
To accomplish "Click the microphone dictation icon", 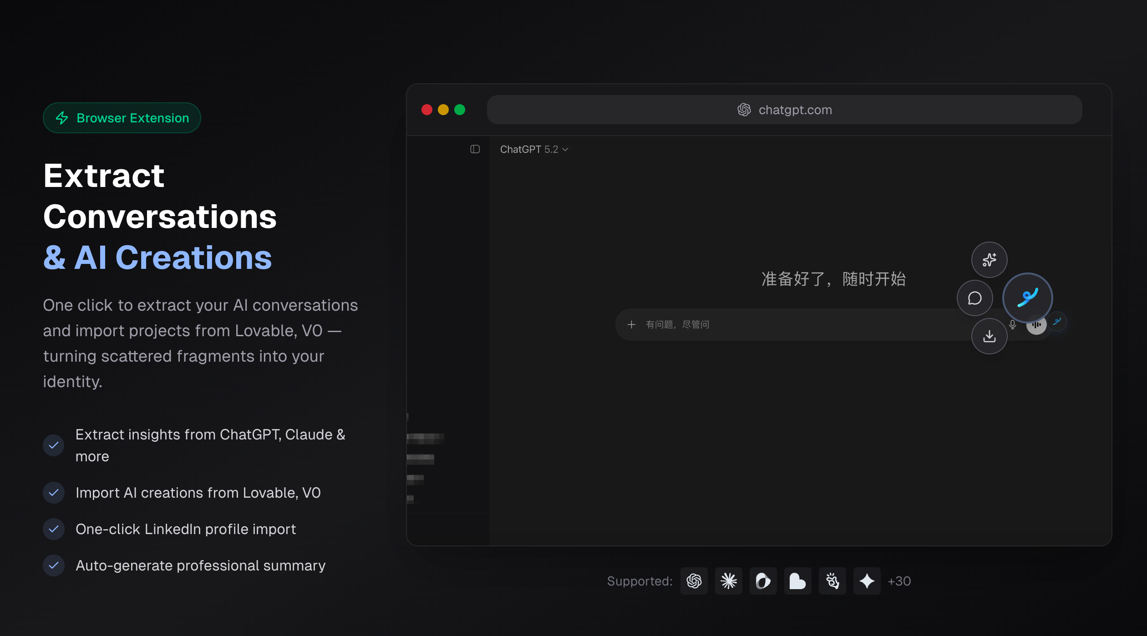I will (1012, 324).
